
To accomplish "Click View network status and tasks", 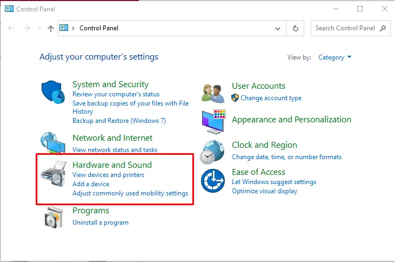I will 115,150.
